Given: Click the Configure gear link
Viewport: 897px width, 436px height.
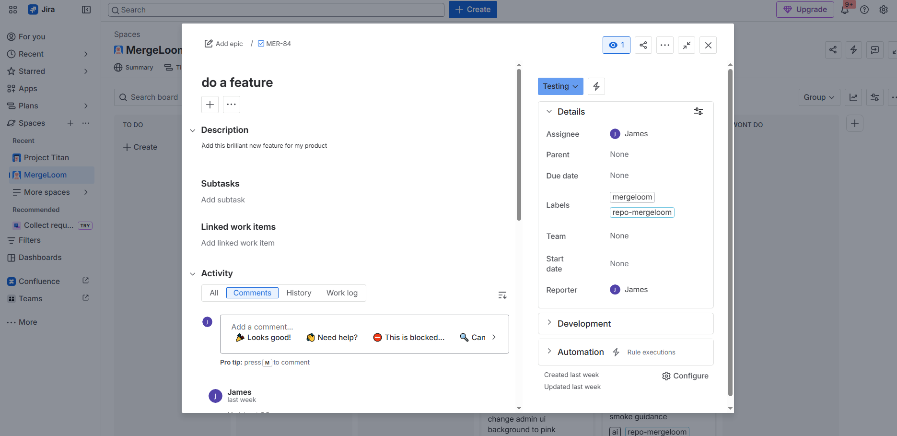Looking at the screenshot, I should (685, 376).
